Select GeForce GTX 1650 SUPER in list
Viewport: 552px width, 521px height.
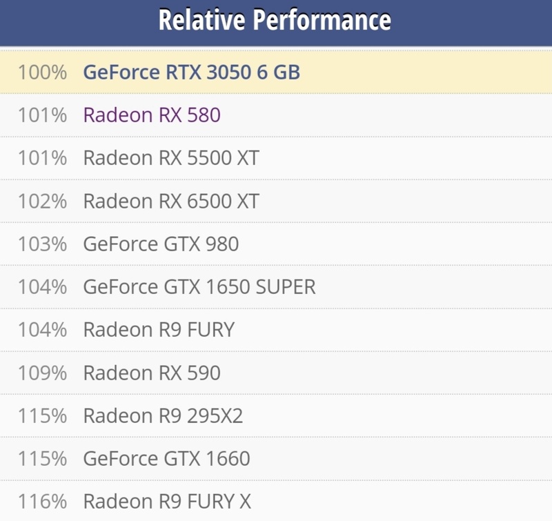pos(199,287)
